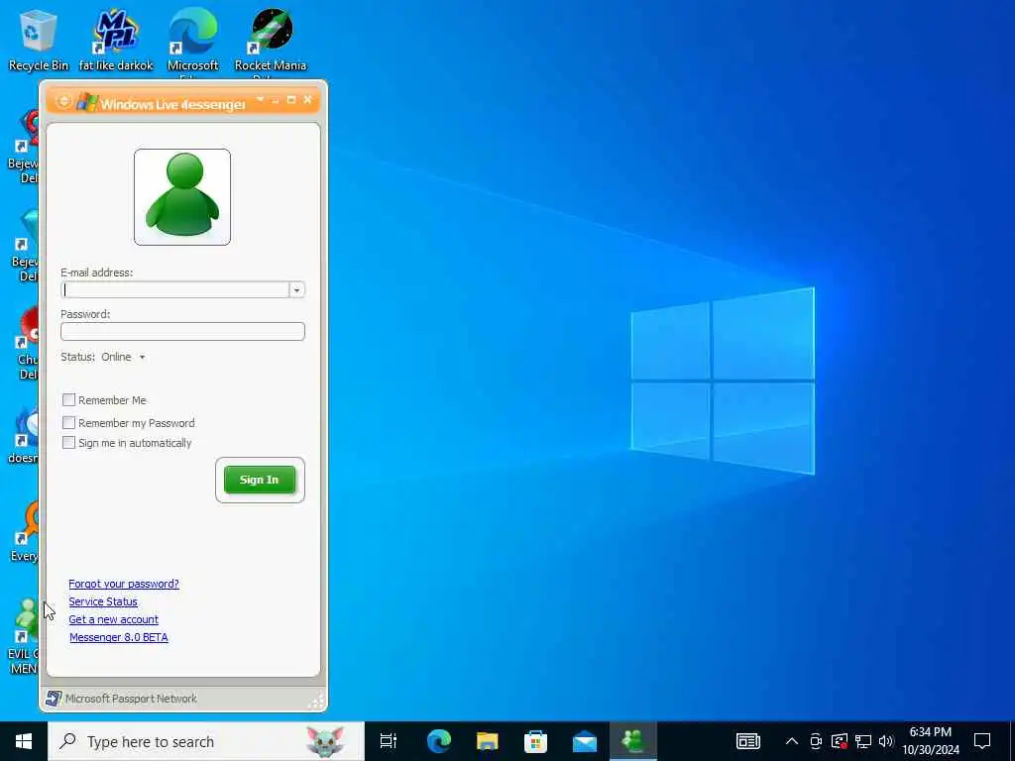Click the clock showing 6:34 PM

930,741
